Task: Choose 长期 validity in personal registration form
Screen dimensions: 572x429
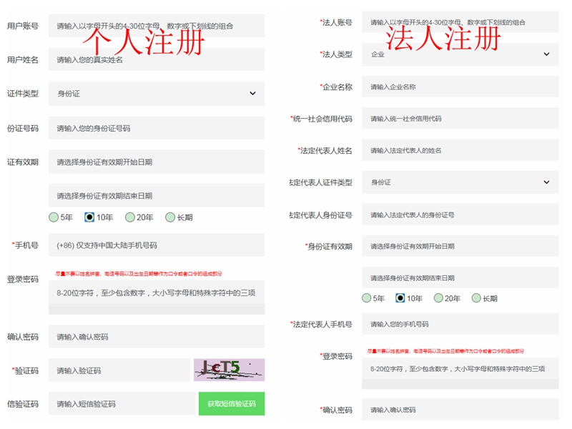Action: [170, 217]
